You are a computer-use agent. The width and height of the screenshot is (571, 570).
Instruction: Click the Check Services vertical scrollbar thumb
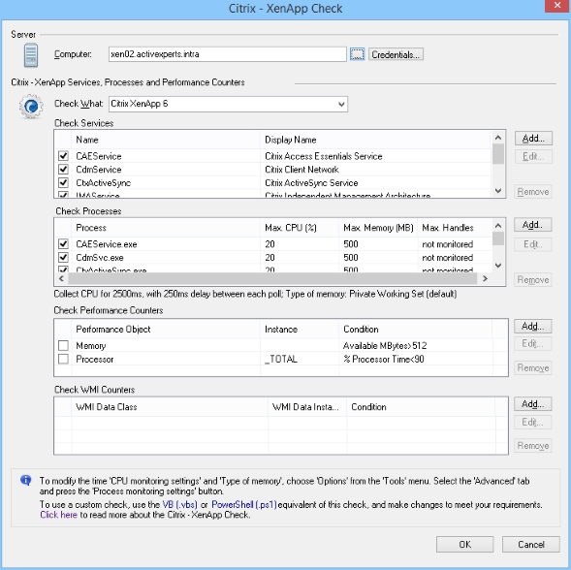498,154
